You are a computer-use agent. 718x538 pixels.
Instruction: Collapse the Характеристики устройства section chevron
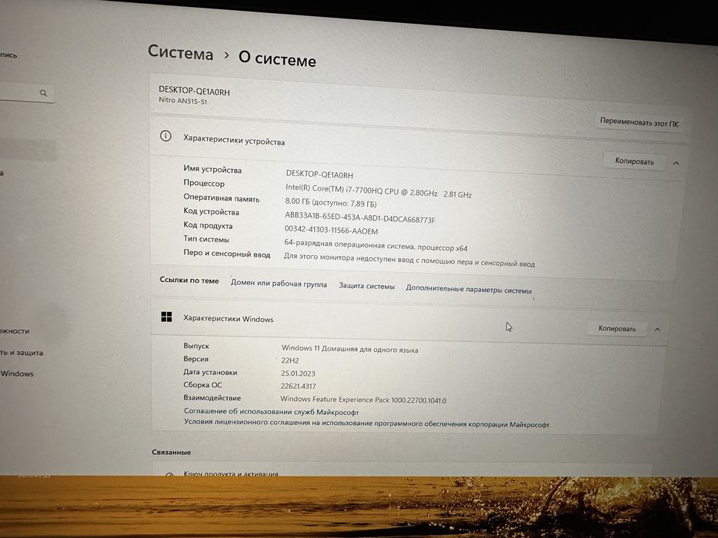(x=676, y=163)
